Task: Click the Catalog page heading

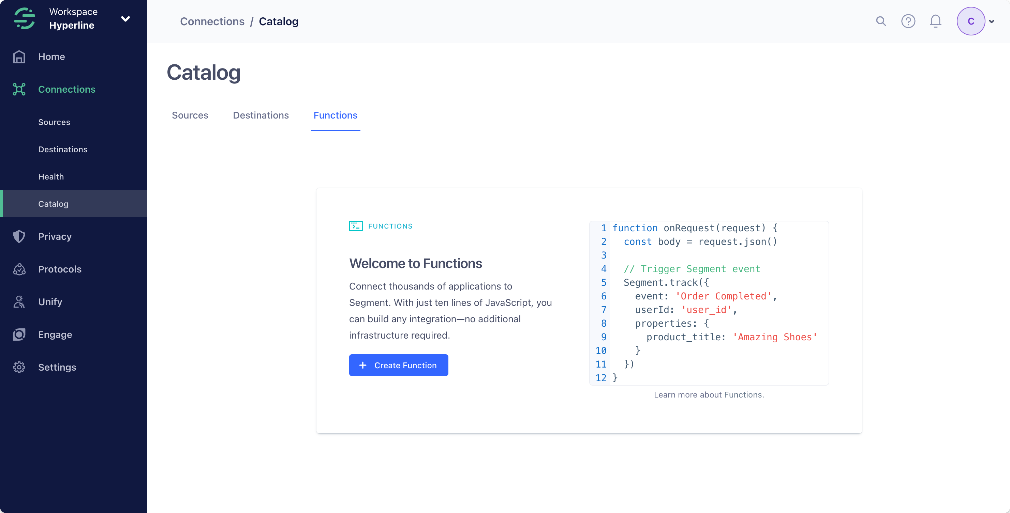Action: pos(204,73)
